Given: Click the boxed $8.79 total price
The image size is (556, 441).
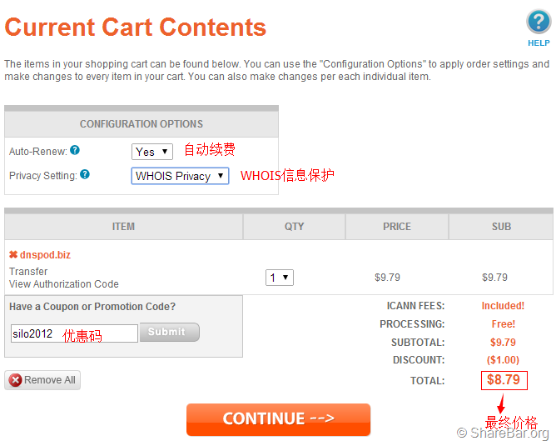Looking at the screenshot, I should pos(504,380).
